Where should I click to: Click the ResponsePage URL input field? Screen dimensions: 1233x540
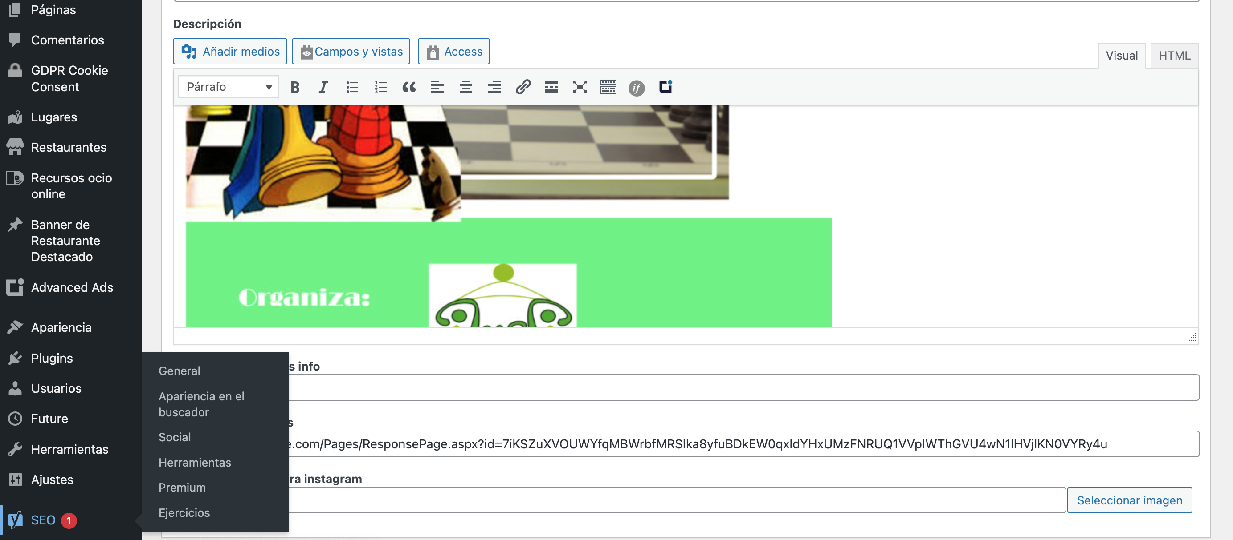(744, 444)
